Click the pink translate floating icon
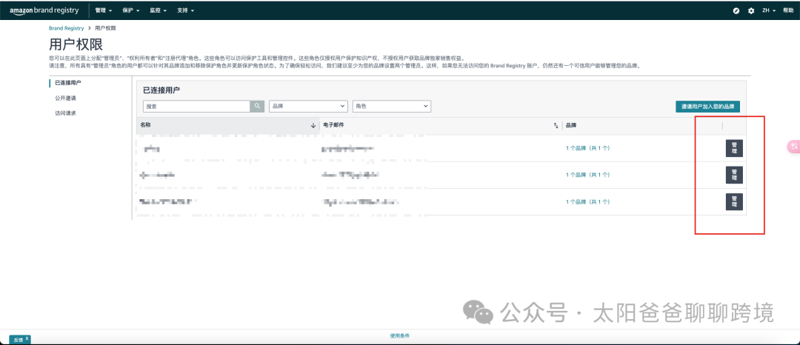This screenshot has width=800, height=345. [794, 147]
